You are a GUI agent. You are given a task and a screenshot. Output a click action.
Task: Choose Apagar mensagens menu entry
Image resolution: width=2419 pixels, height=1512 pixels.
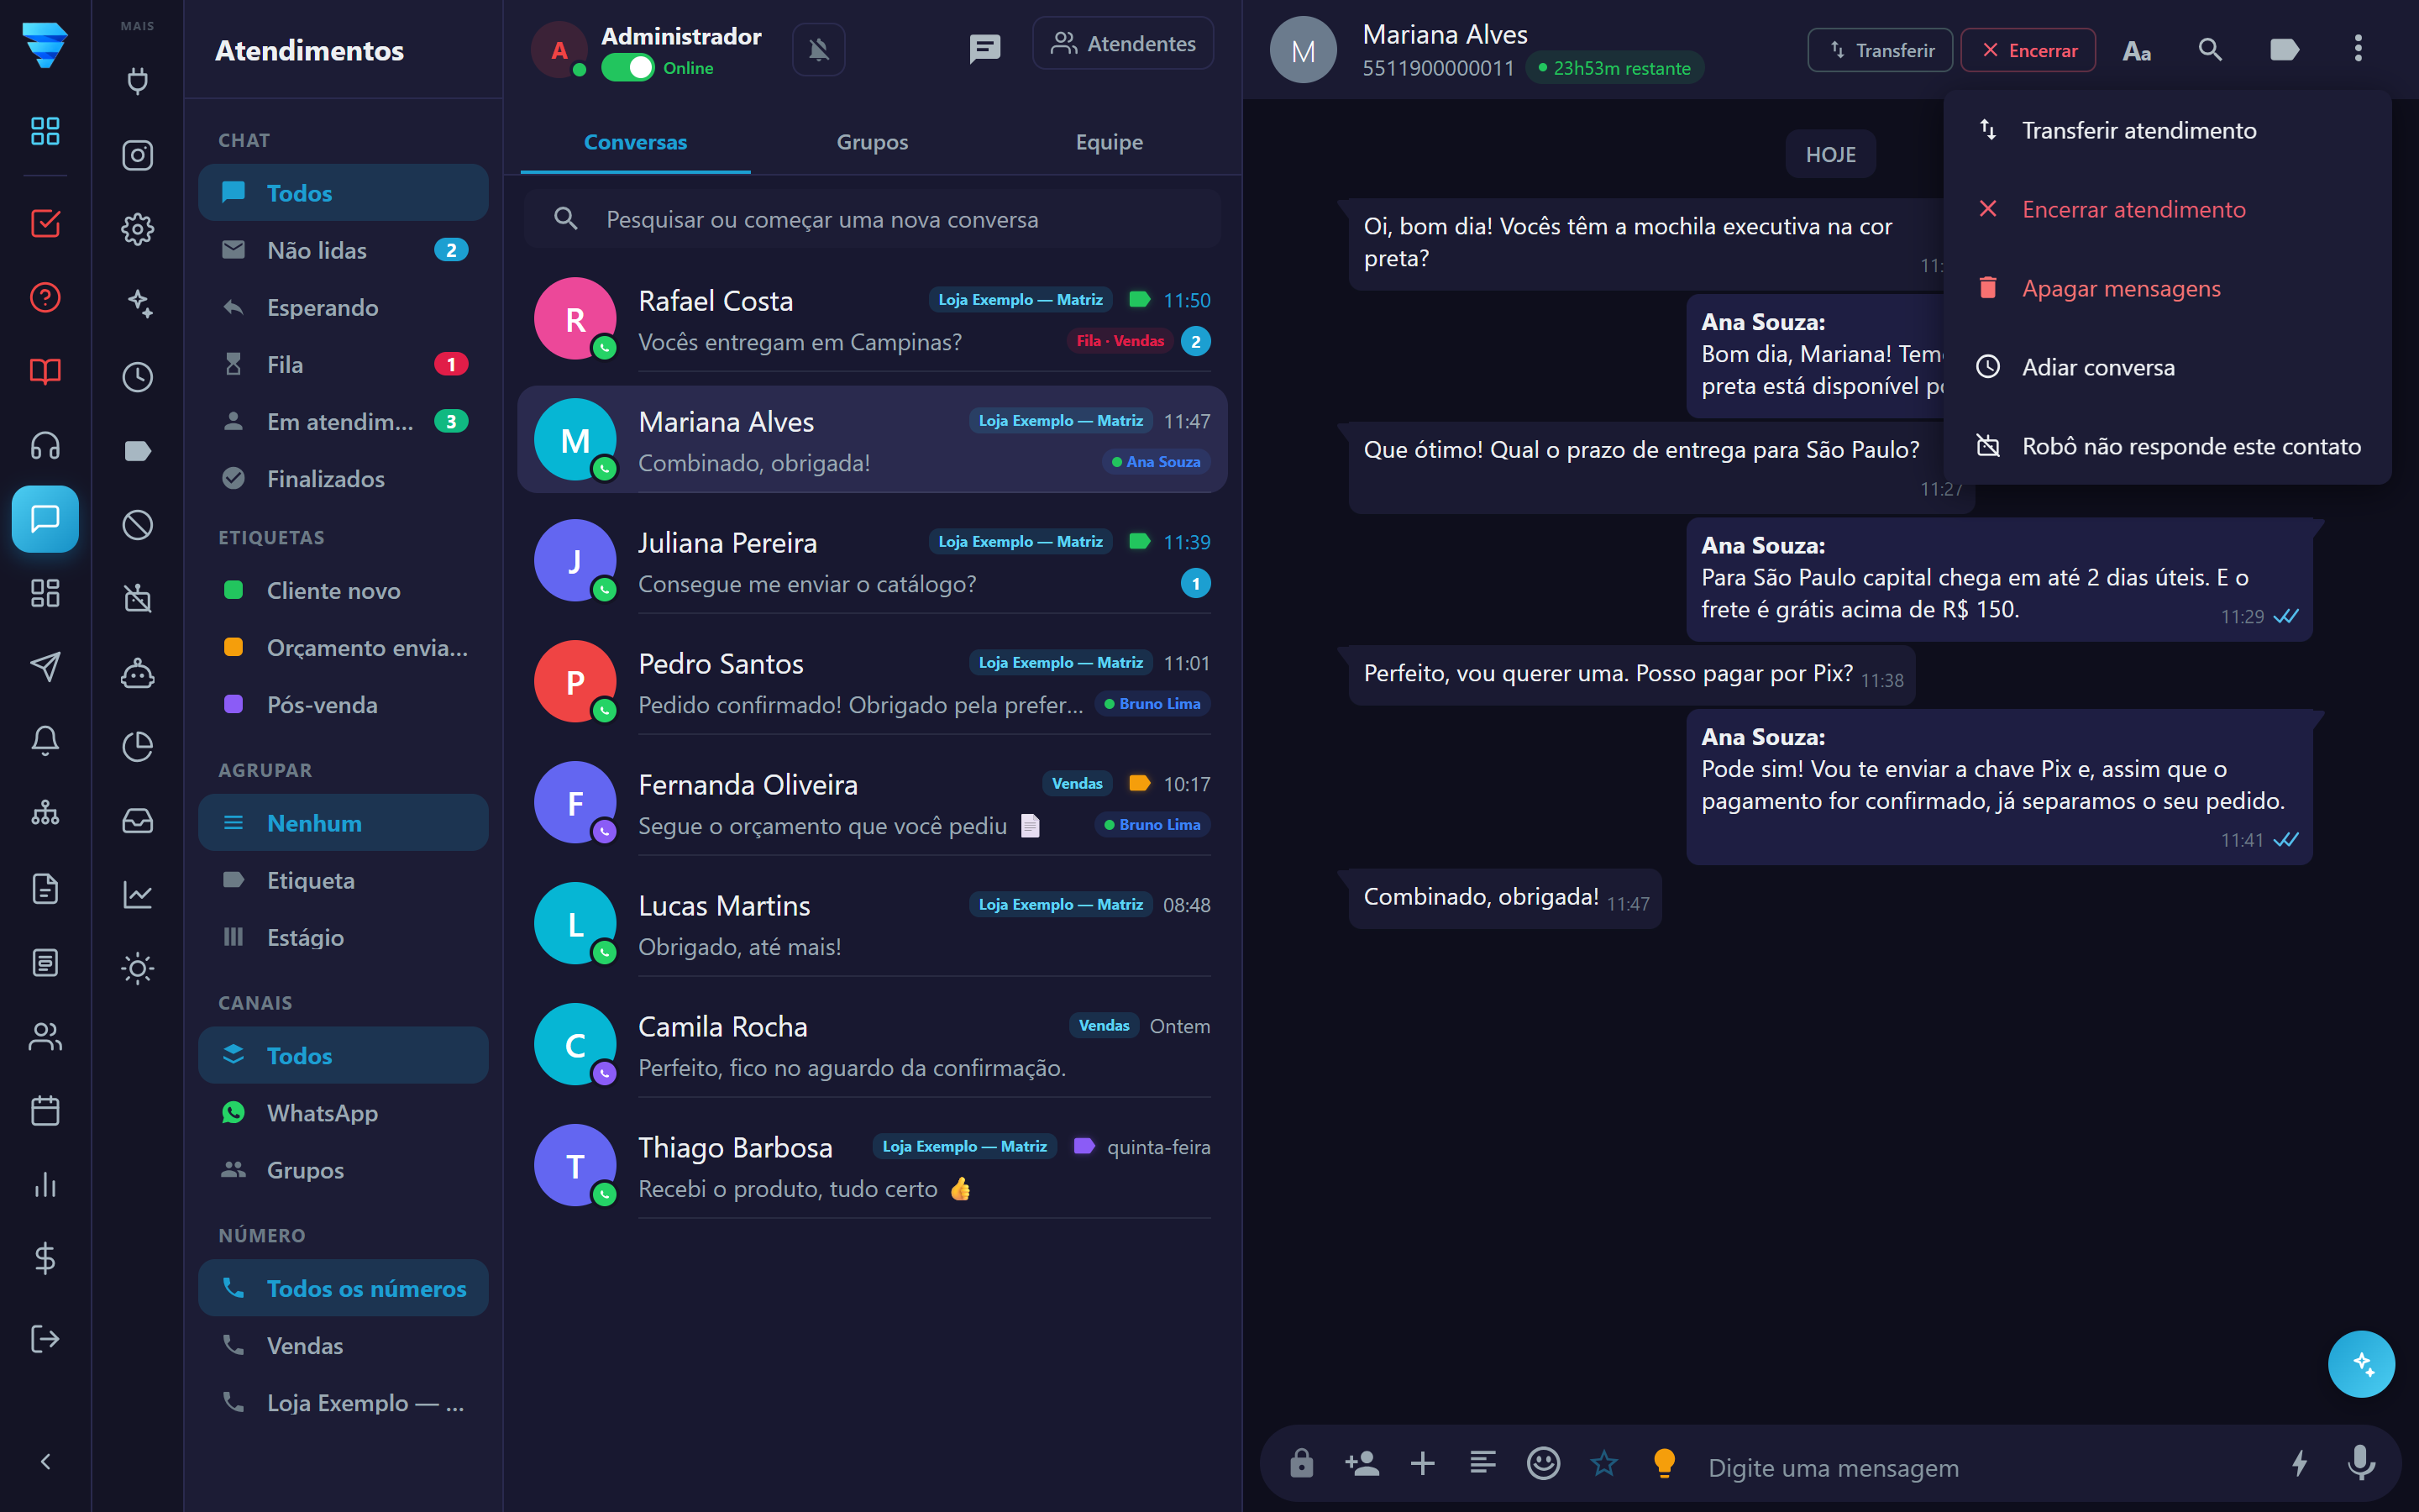point(2167,288)
